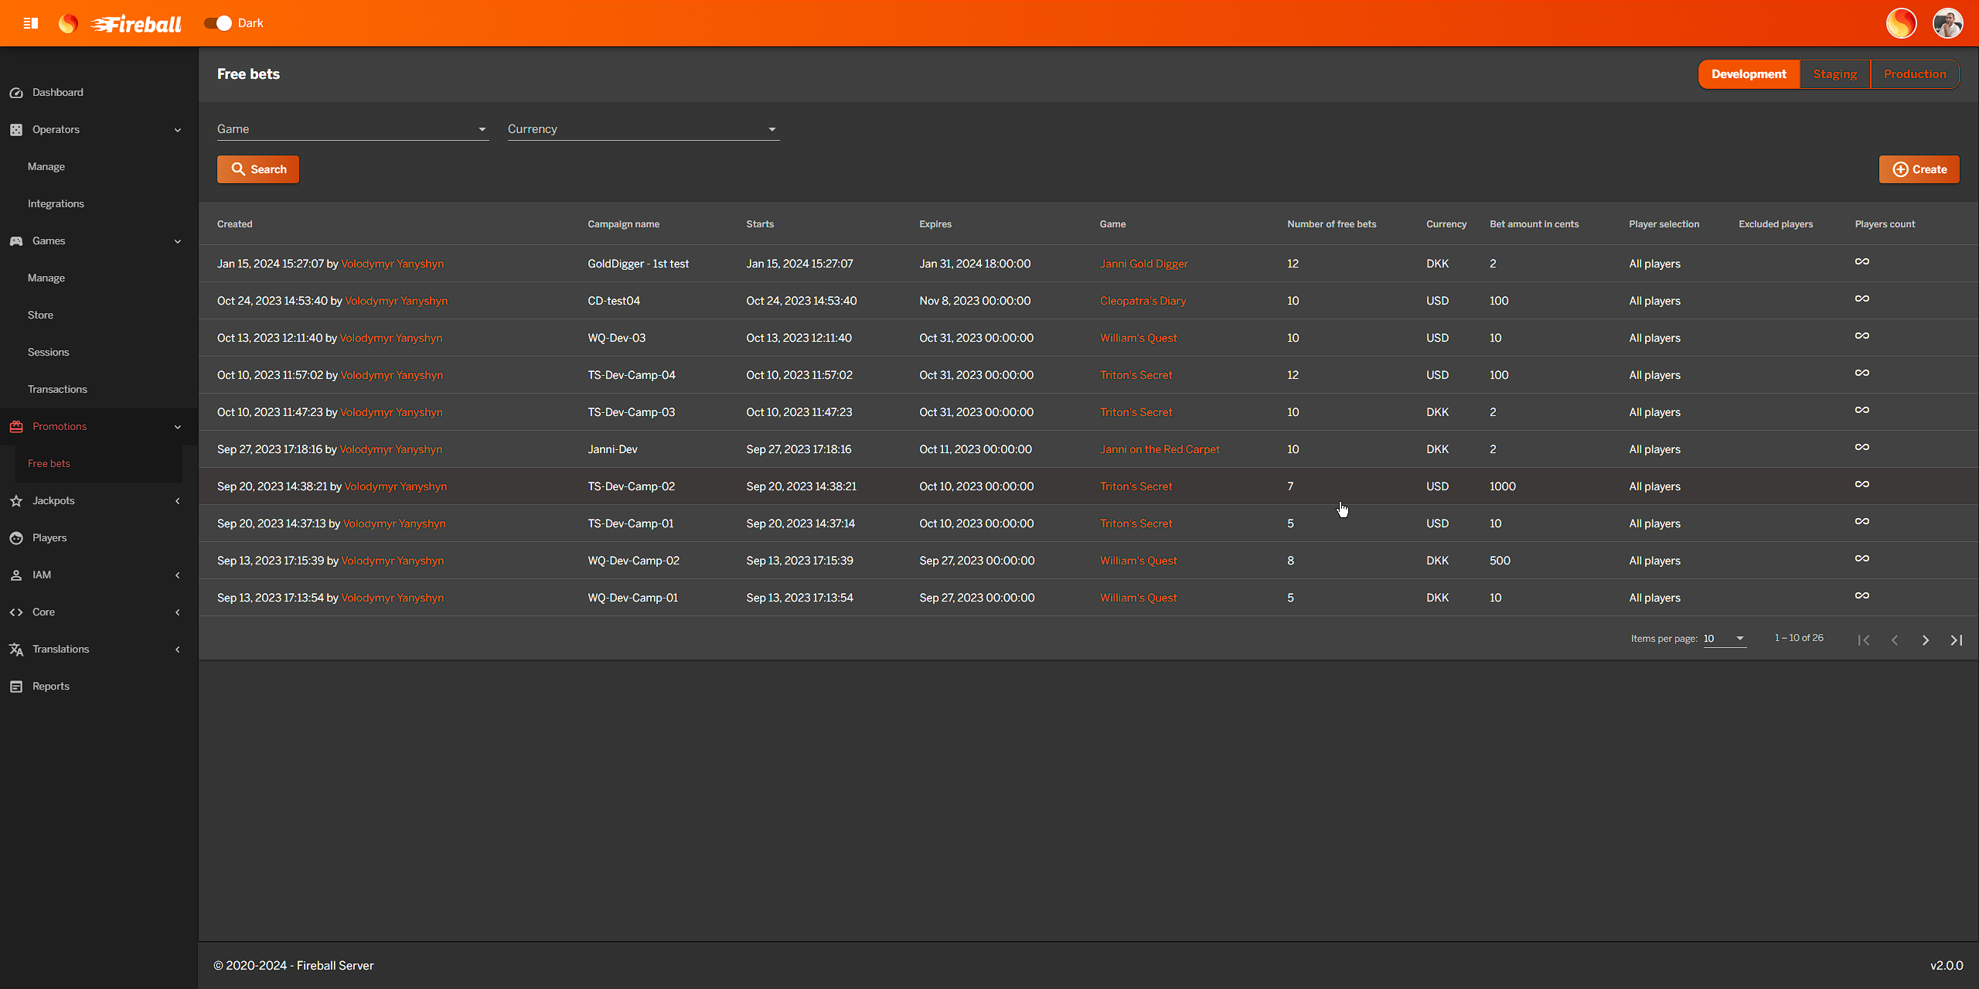This screenshot has width=1979, height=989.
Task: Click the Players face icon in sidebar
Action: pos(16,538)
